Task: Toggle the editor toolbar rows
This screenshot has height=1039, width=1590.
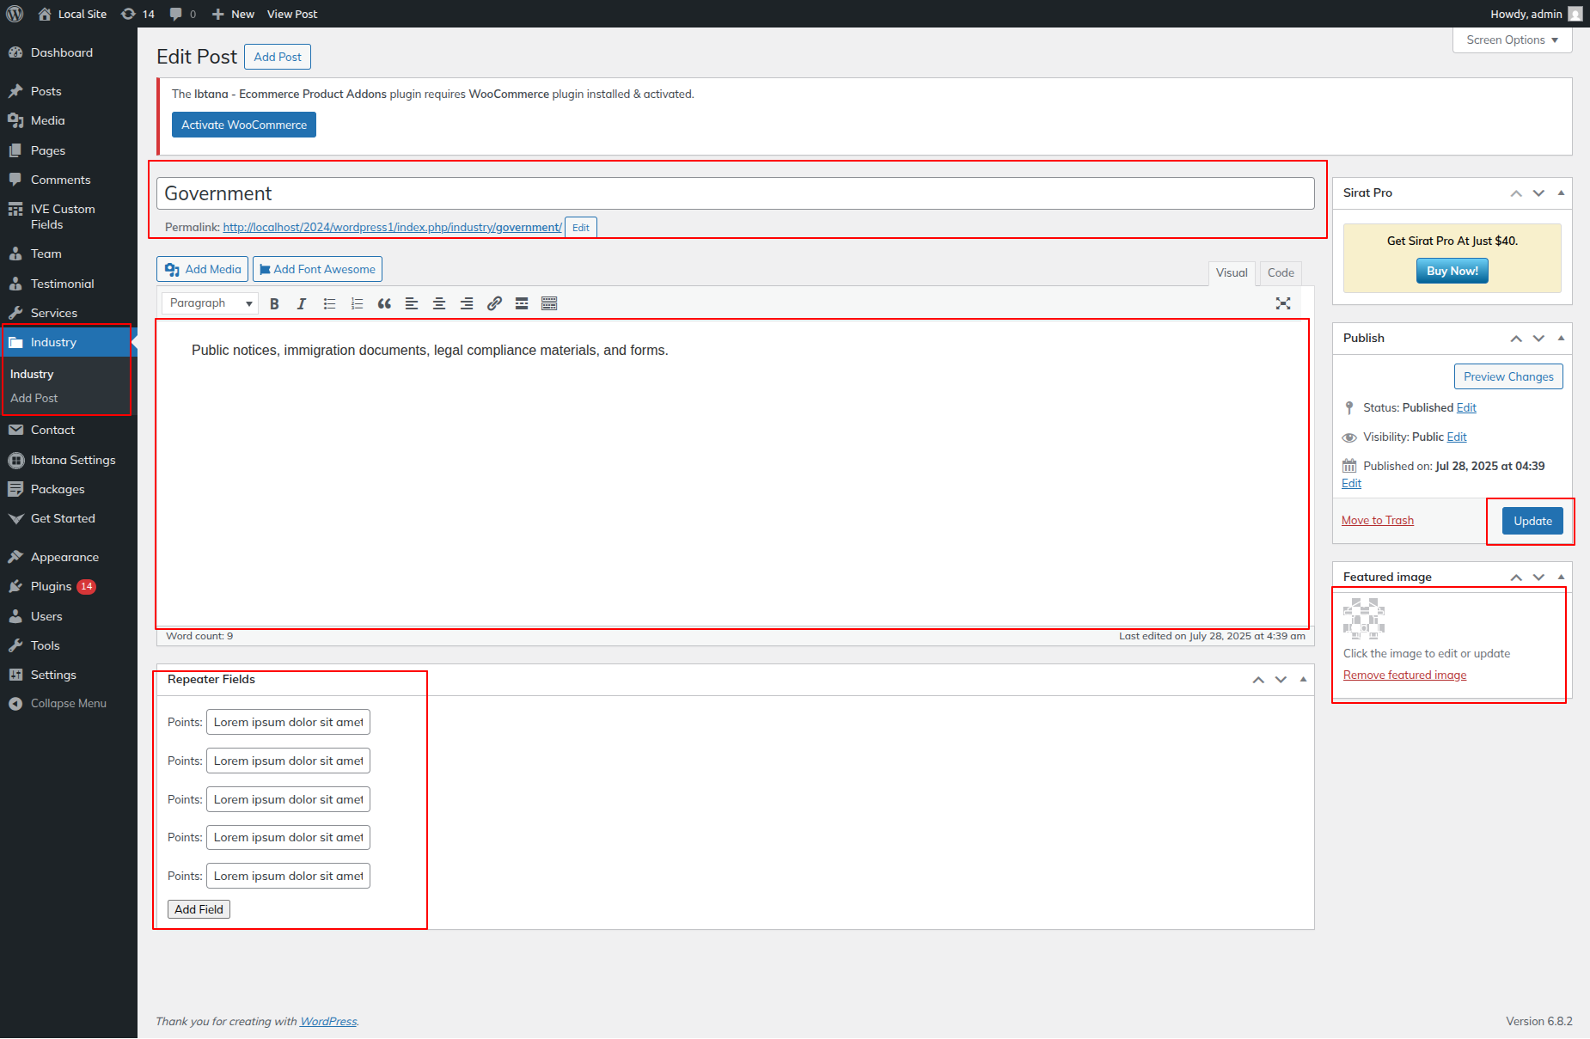Action: tap(549, 303)
